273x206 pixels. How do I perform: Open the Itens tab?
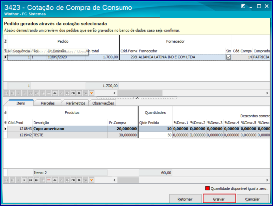(x=20, y=103)
